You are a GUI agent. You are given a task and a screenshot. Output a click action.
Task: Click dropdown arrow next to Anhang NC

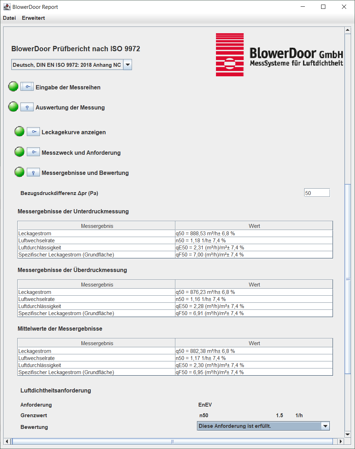[128, 65]
